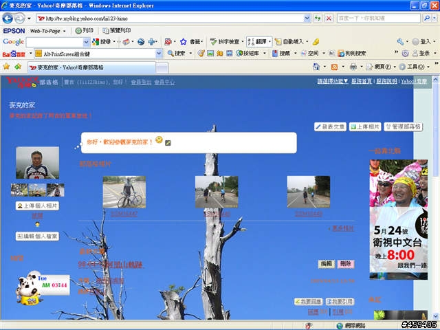Open the Baidu logo dropdown arrow
The image size is (440, 330).
pos(30,53)
